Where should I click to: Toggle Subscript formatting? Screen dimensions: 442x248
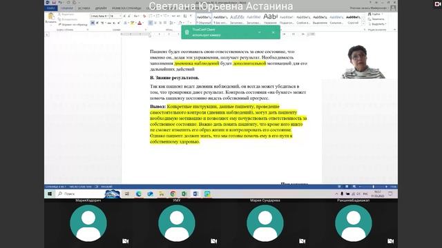114,23
